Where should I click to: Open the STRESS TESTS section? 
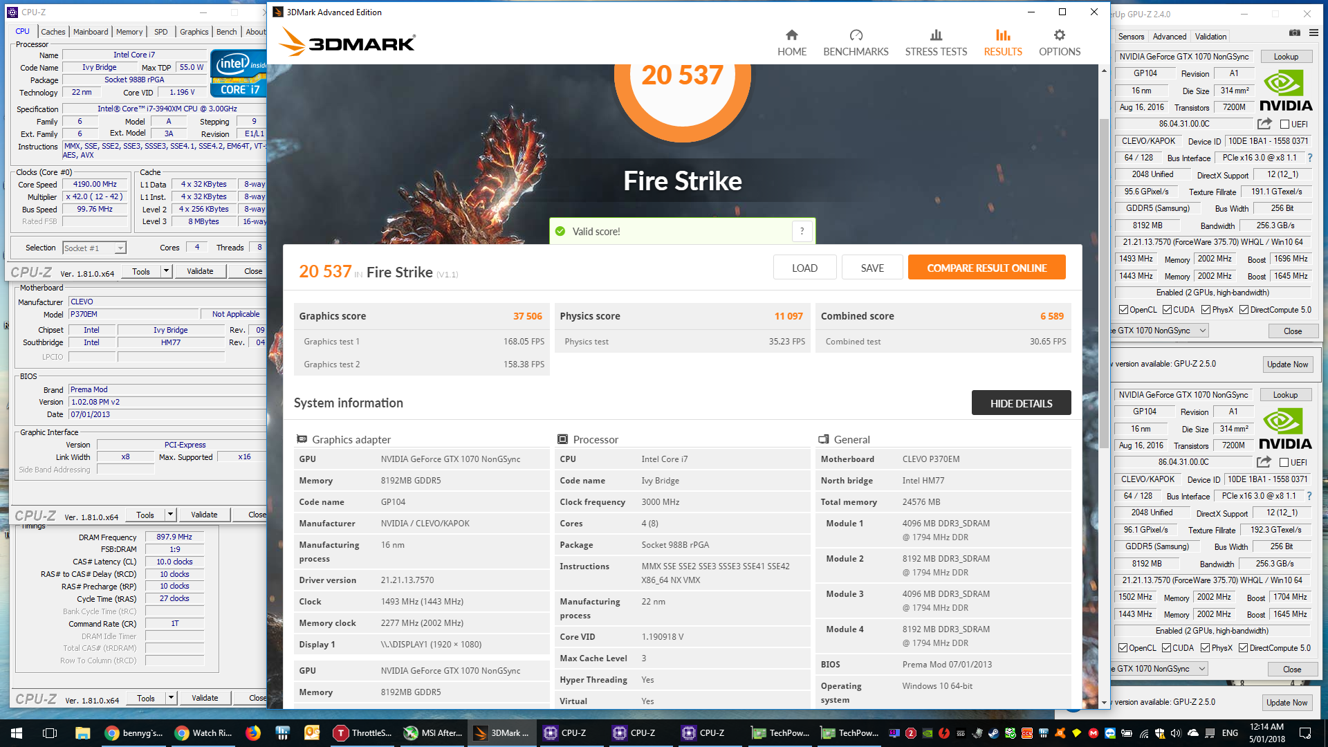click(x=936, y=43)
